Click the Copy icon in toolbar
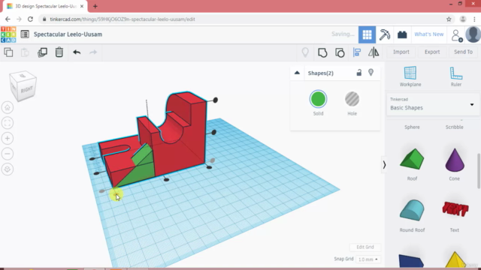Image resolution: width=481 pixels, height=270 pixels. tap(8, 52)
